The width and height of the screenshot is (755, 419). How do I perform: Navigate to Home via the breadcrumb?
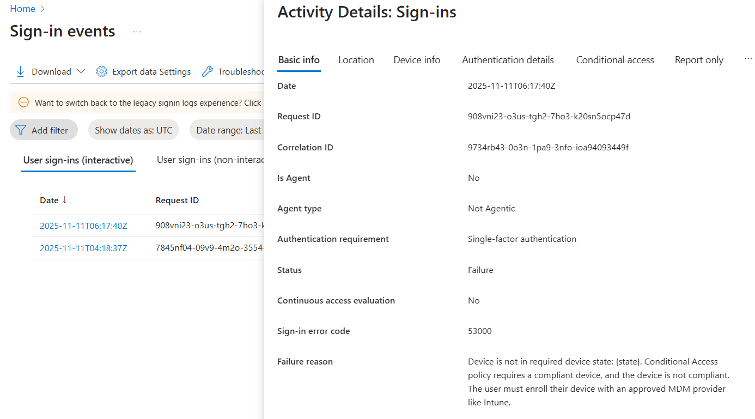pyautogui.click(x=22, y=8)
